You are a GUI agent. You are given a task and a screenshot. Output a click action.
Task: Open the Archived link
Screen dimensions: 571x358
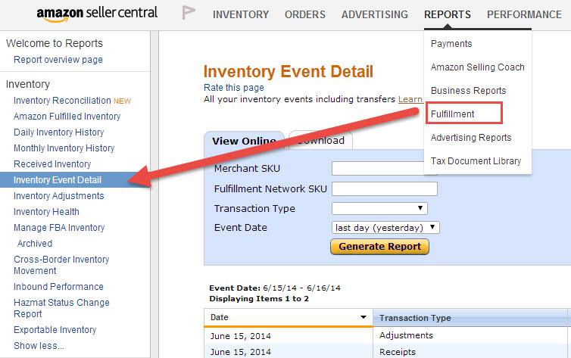[x=35, y=244]
